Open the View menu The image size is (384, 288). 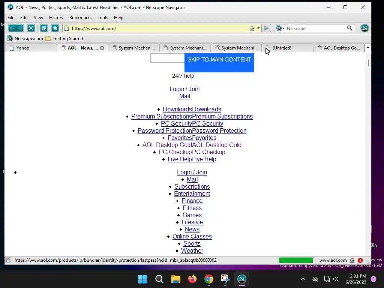pyautogui.click(x=38, y=18)
